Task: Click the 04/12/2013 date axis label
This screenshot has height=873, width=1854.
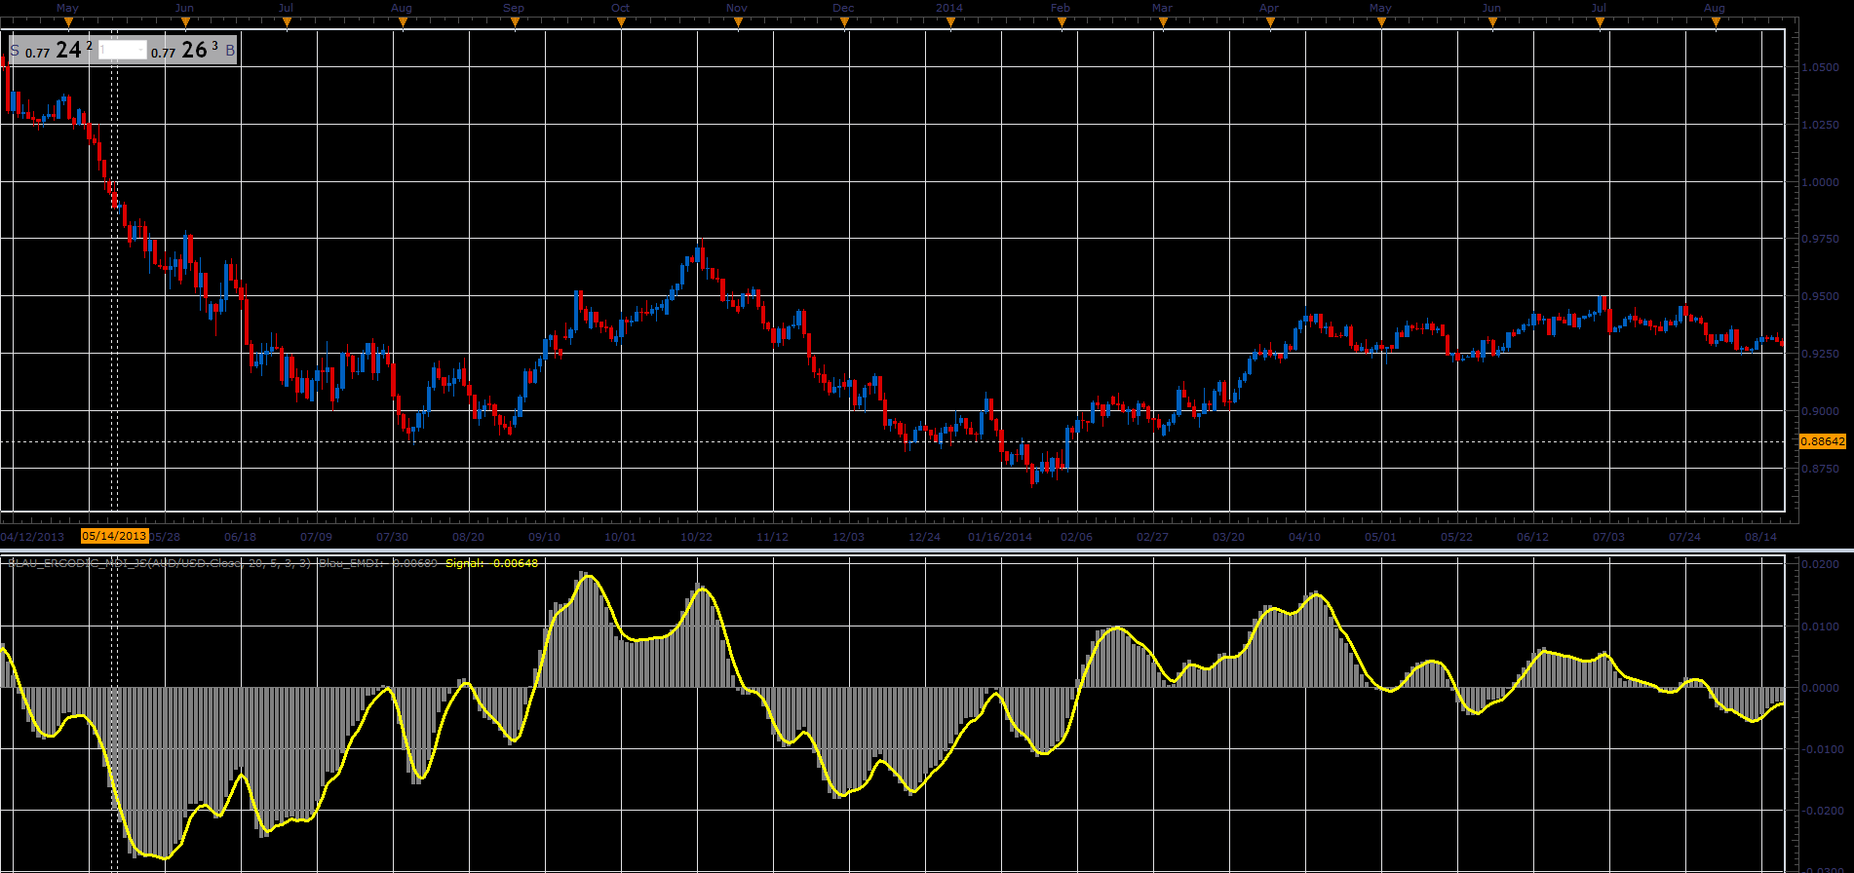Action: 32,537
